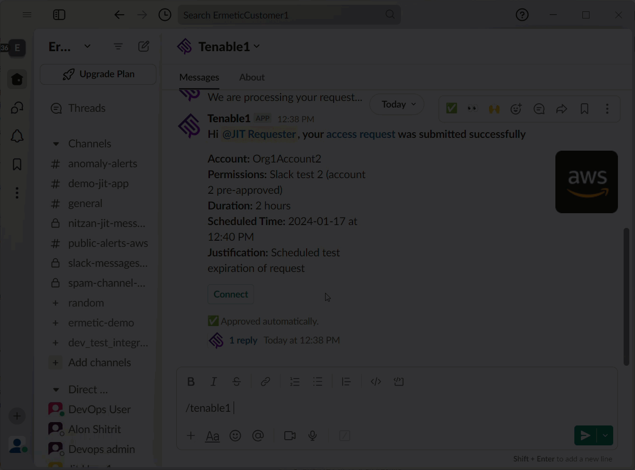The height and width of the screenshot is (470, 635).
Task: React with the check mark emoji
Action: coord(452,108)
